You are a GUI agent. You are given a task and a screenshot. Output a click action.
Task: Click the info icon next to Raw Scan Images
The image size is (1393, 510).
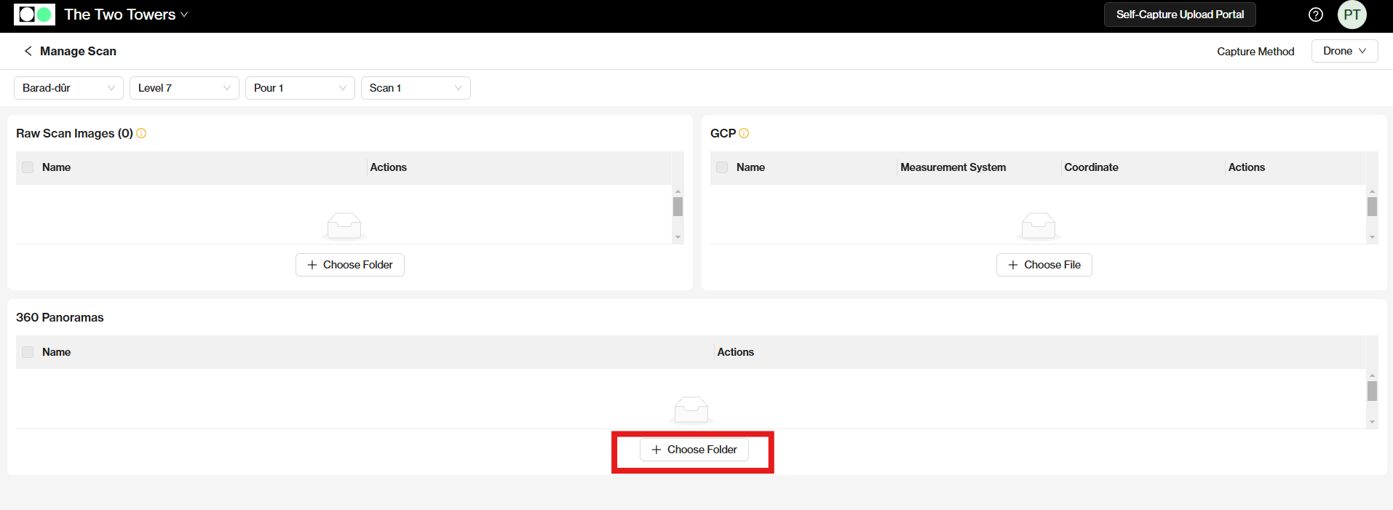point(141,133)
